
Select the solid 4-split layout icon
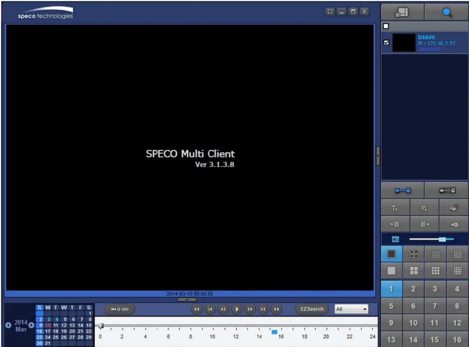[x=413, y=270]
